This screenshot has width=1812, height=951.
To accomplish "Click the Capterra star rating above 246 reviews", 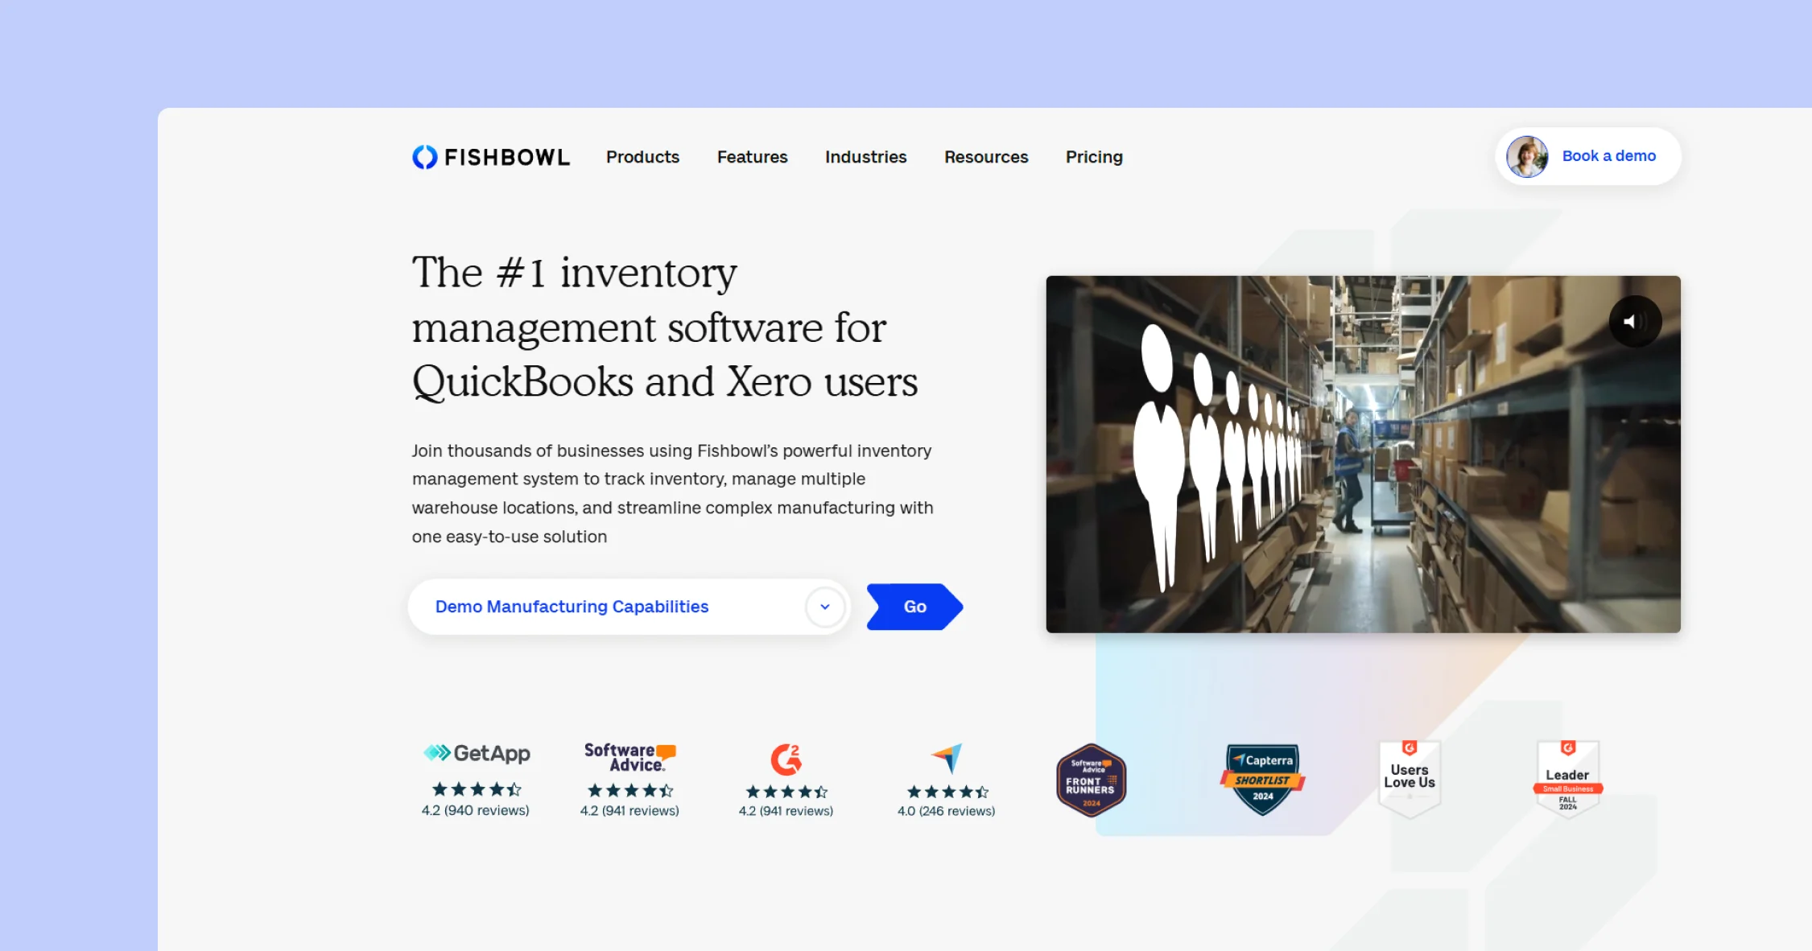I will 947,792.
